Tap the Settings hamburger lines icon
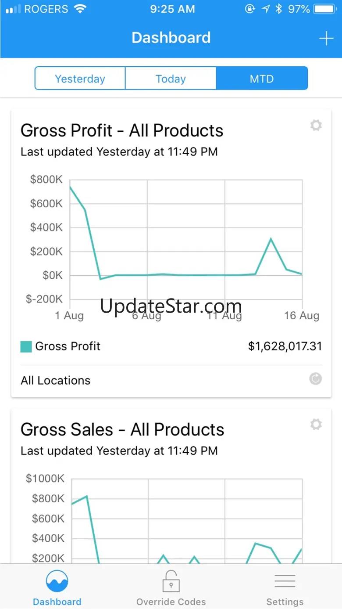Screen dimensions: 342x609 click(285, 581)
